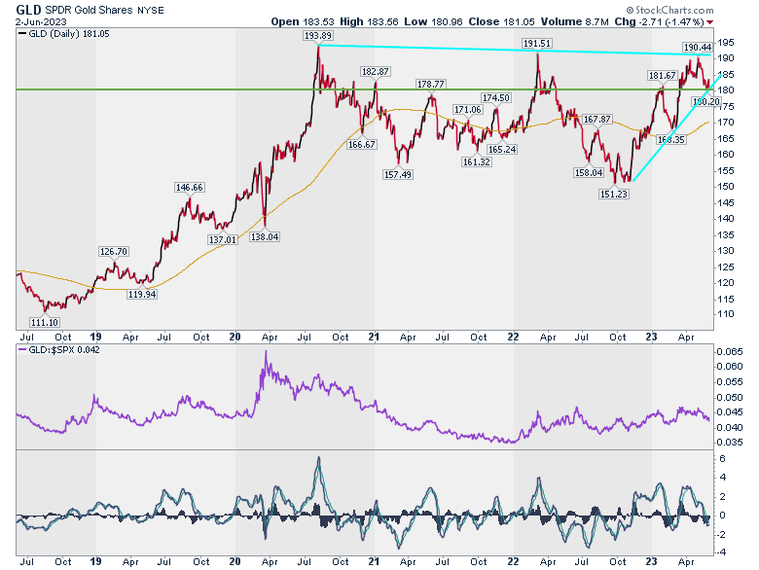This screenshot has height=570, width=759.
Task: Click the 151.23 low price label
Action: pos(614,194)
